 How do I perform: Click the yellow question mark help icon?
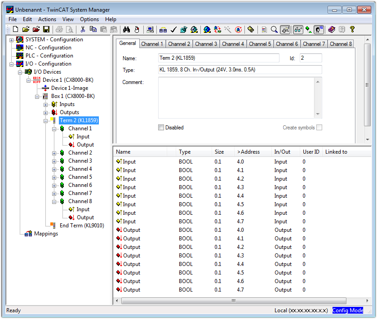click(x=352, y=29)
